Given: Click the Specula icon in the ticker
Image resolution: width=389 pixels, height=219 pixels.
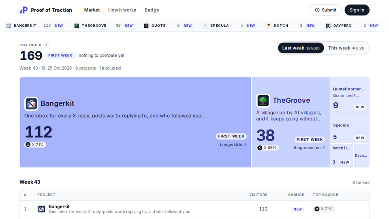Looking at the screenshot, I should (205, 26).
